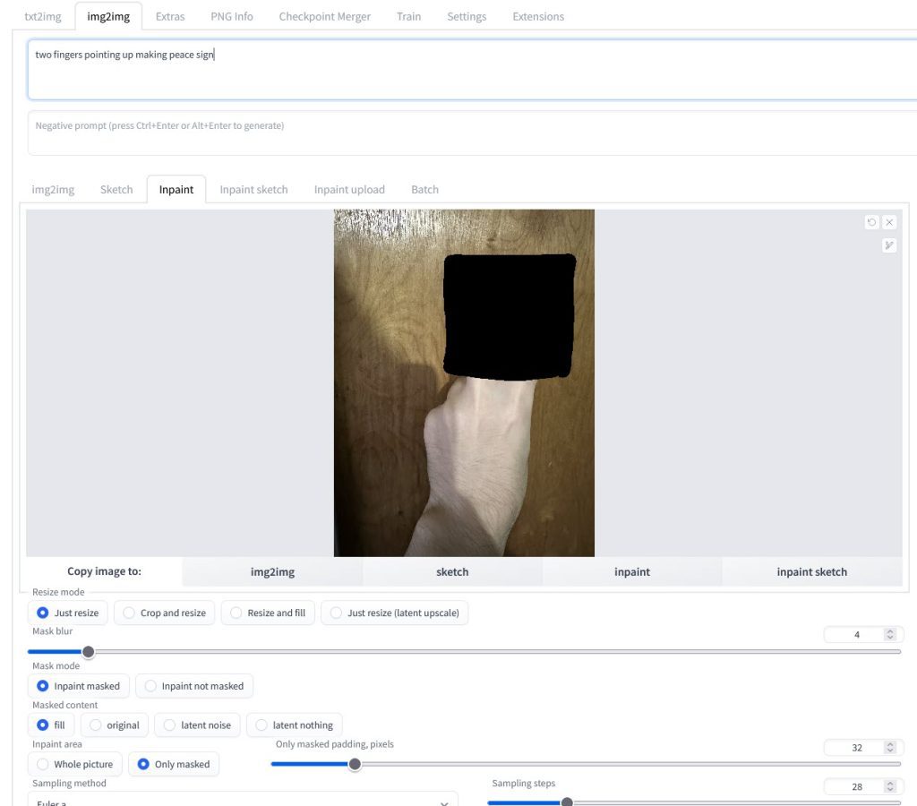917x806 pixels.
Task: Open the Extensions tab
Action: (x=538, y=16)
